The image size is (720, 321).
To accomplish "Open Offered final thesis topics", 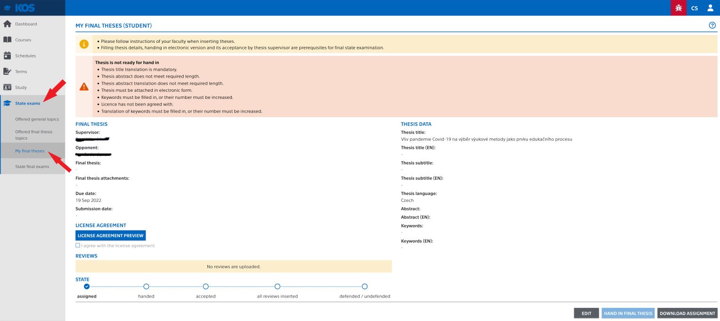I will [x=34, y=135].
